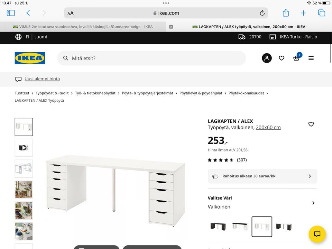
Task: Open the favourites heart in header
Action: point(282,58)
